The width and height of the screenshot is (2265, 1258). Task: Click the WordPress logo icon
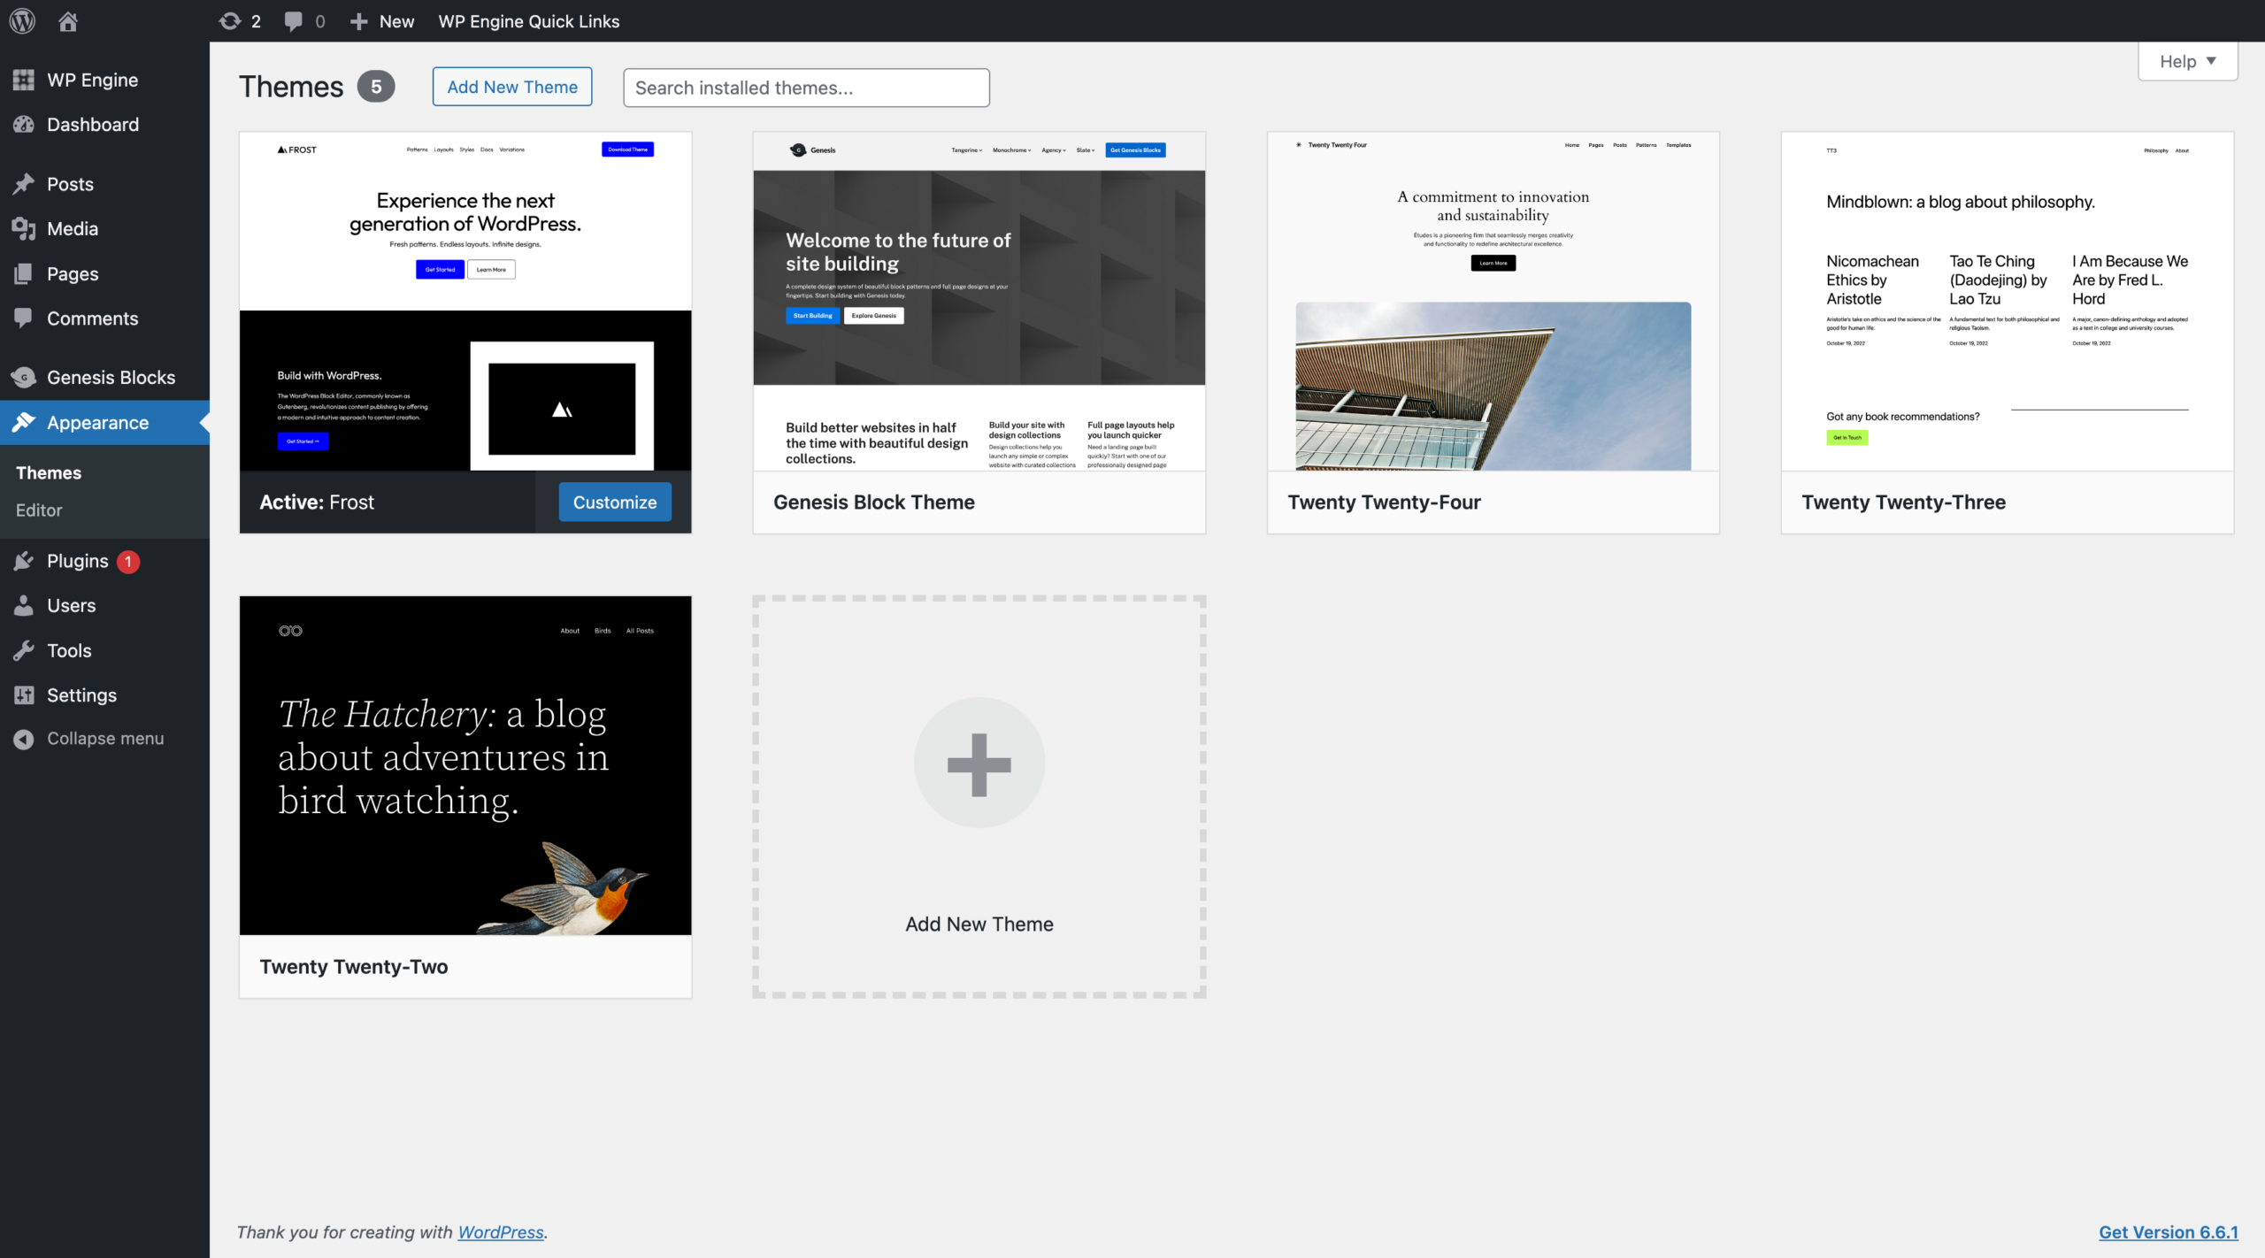(x=22, y=20)
